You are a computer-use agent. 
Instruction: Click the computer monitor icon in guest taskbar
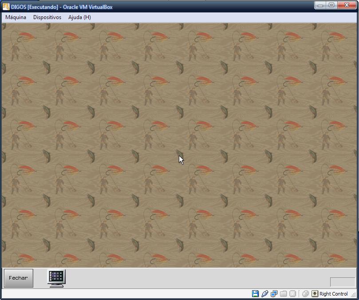[x=56, y=278]
